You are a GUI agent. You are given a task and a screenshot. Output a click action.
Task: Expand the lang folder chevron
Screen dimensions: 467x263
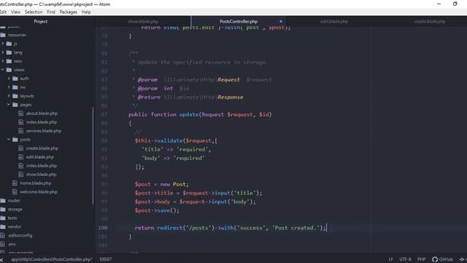(3, 52)
